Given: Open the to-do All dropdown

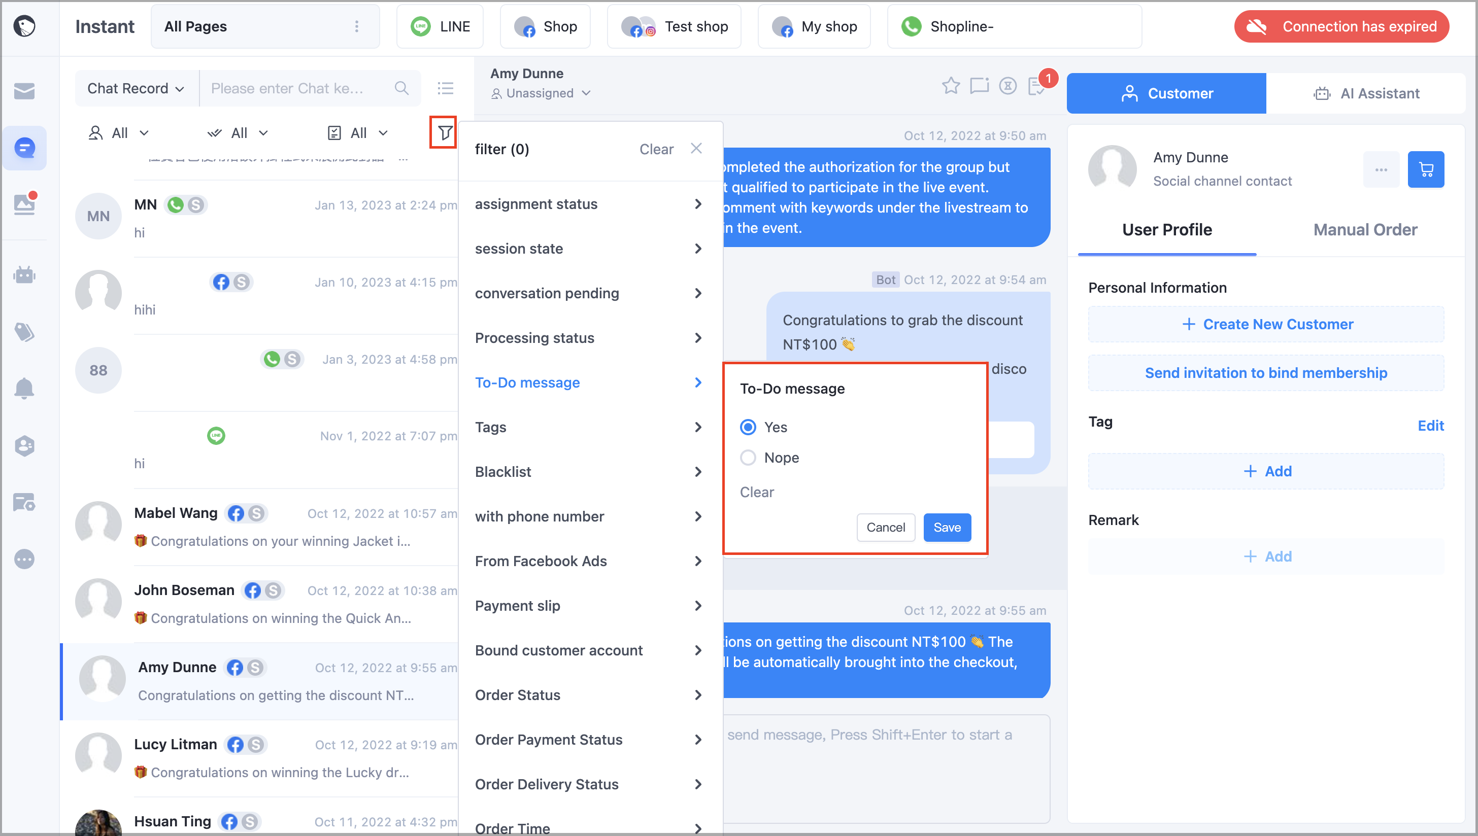Looking at the screenshot, I should tap(357, 132).
